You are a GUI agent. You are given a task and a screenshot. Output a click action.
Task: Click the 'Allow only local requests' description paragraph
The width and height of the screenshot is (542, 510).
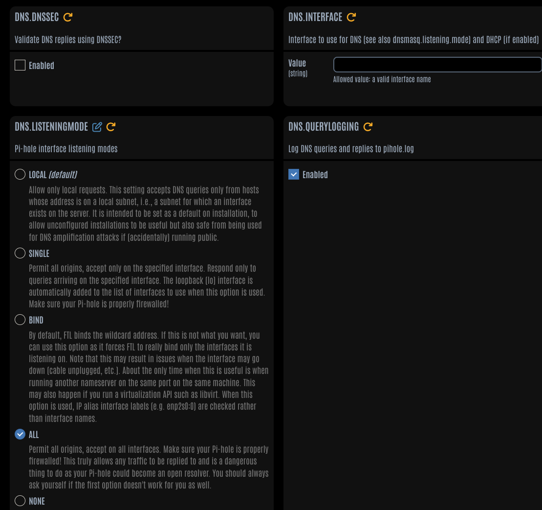pyautogui.click(x=145, y=213)
